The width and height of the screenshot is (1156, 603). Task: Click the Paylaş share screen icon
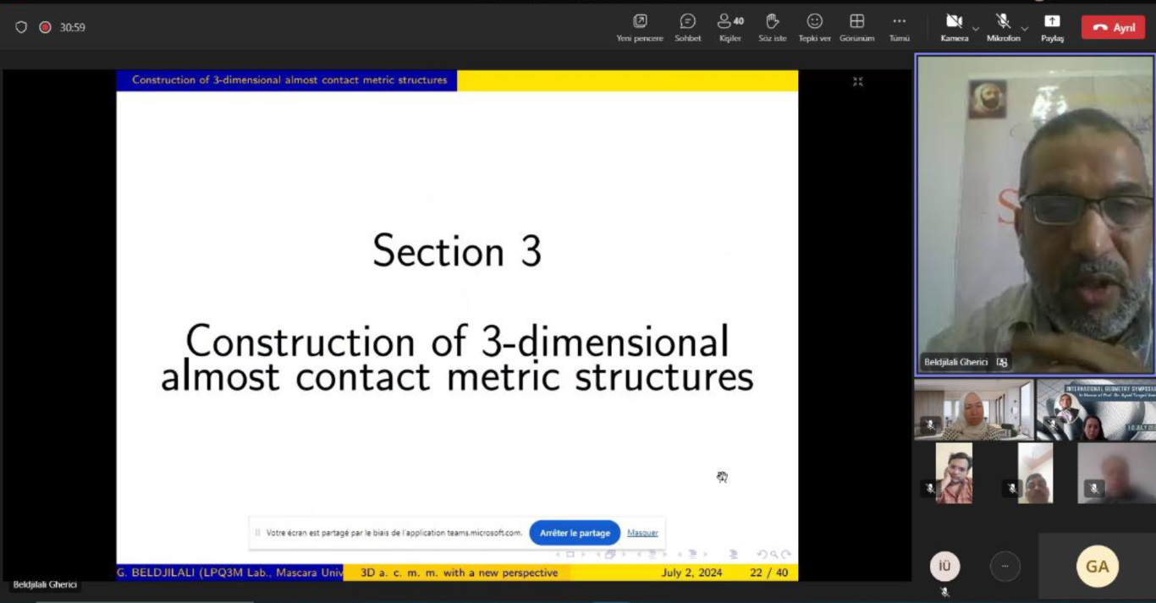1052,27
